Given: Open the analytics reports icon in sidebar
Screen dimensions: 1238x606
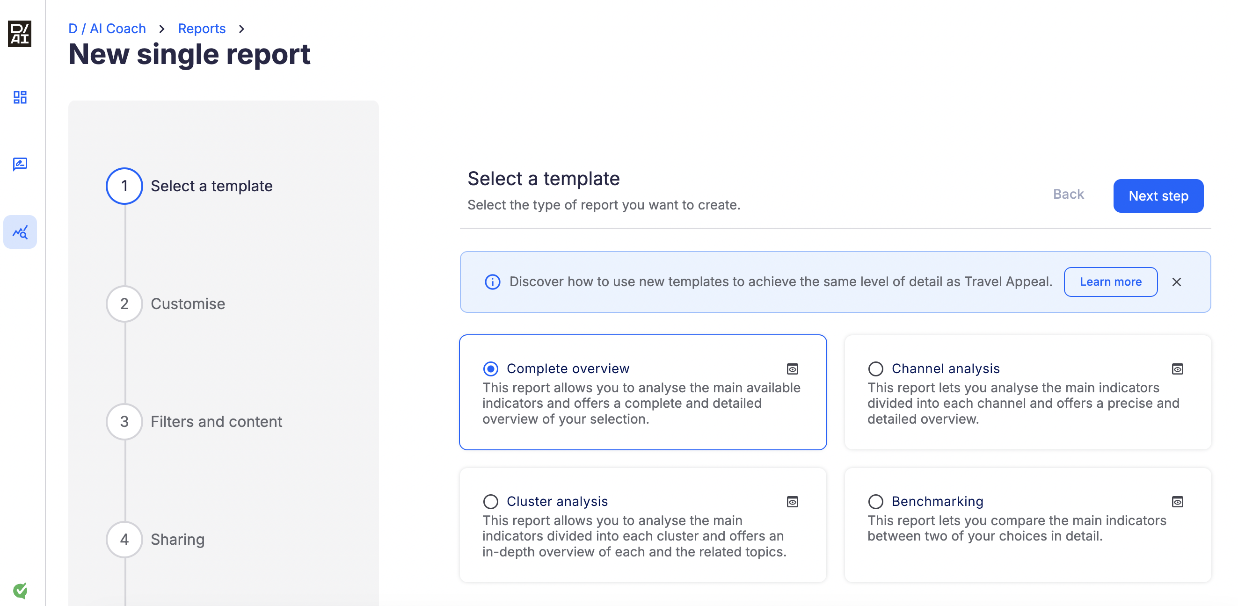Looking at the screenshot, I should point(20,232).
